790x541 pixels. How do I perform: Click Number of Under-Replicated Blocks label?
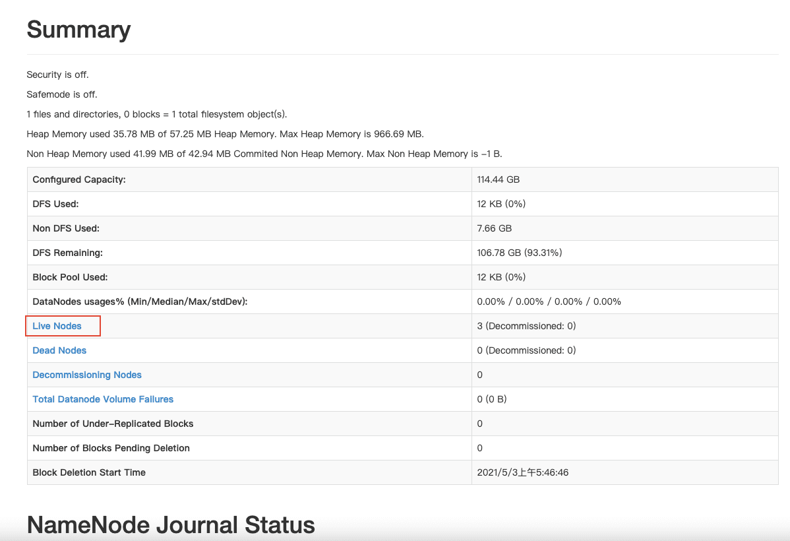(x=113, y=424)
